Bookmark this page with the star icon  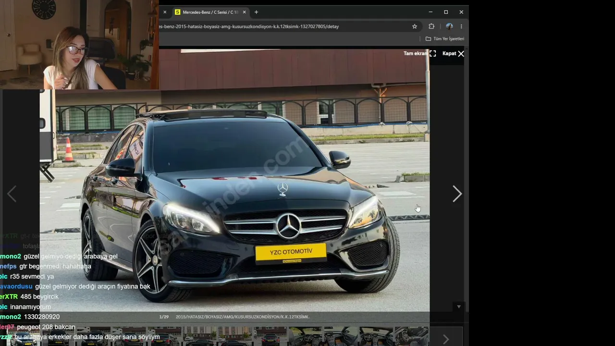tap(415, 26)
